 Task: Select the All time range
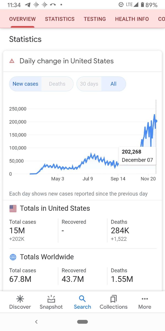click(x=114, y=84)
